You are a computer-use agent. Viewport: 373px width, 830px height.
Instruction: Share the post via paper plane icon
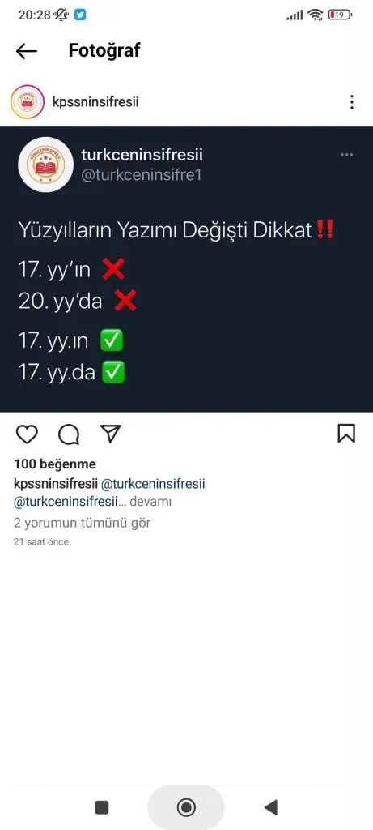click(110, 433)
